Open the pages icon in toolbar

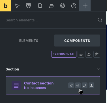pyautogui.click(x=40, y=6)
